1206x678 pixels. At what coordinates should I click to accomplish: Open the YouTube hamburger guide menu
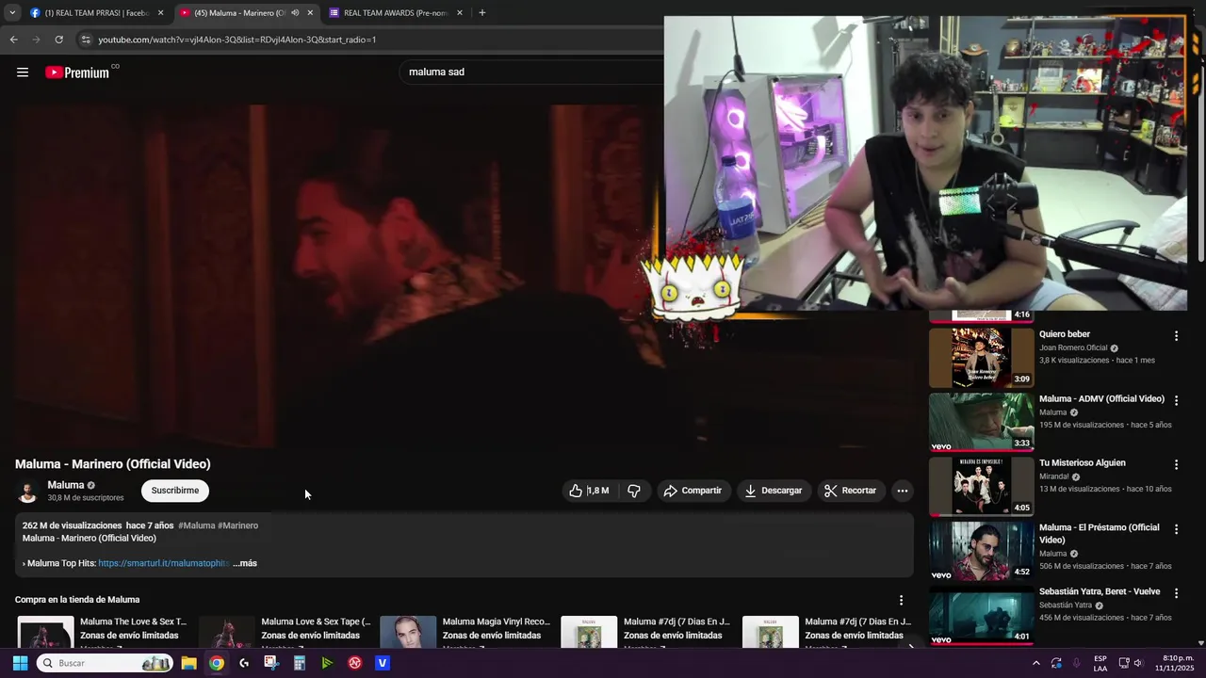pyautogui.click(x=23, y=73)
